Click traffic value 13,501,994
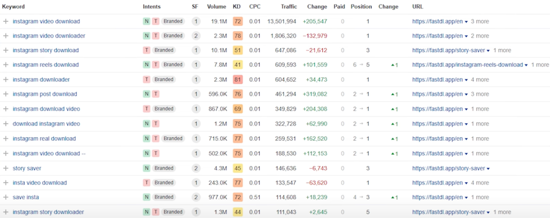The image size is (550, 218). [282, 21]
